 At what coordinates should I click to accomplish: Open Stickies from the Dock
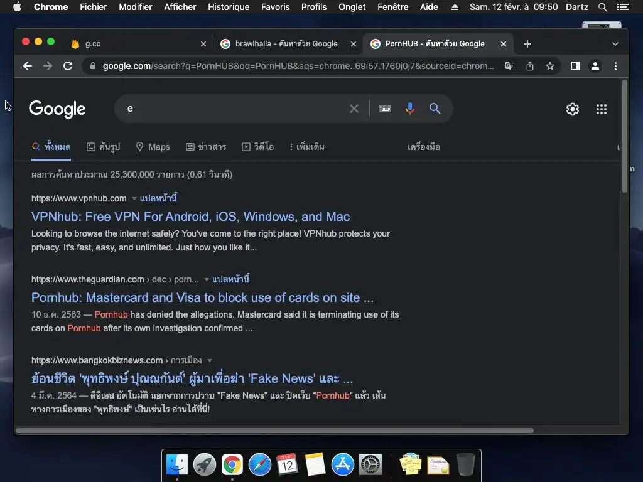coord(411,465)
